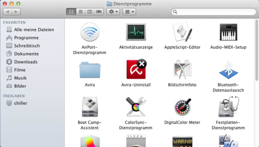
Task: Select the ColorSync-Dienstprogramm tools icon
Action: tap(136, 107)
